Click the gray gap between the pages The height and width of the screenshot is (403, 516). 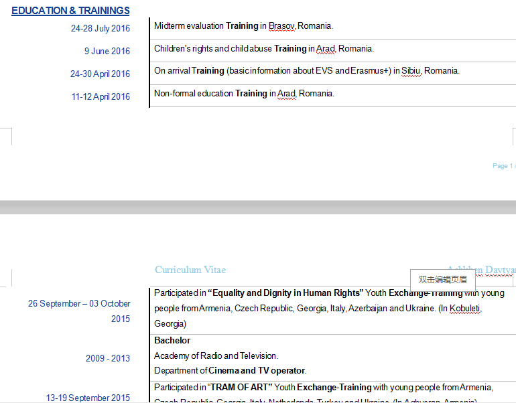click(x=258, y=207)
